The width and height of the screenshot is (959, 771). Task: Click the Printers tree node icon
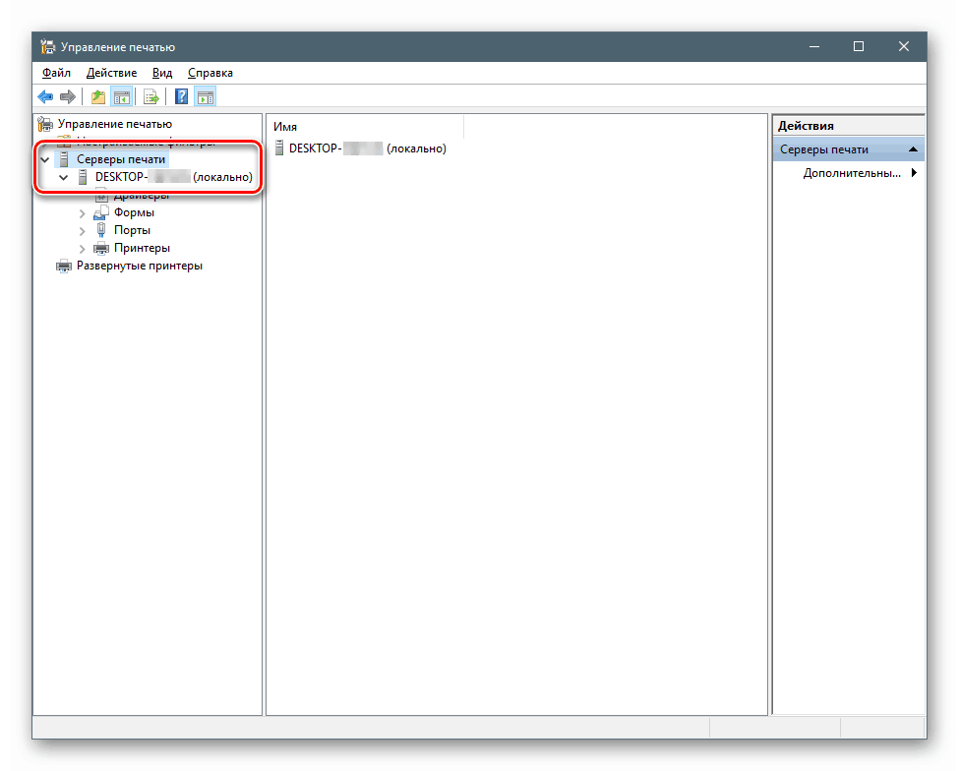pyautogui.click(x=101, y=248)
